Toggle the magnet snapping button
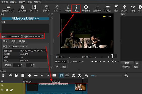 pyautogui.click(x=61, y=75)
